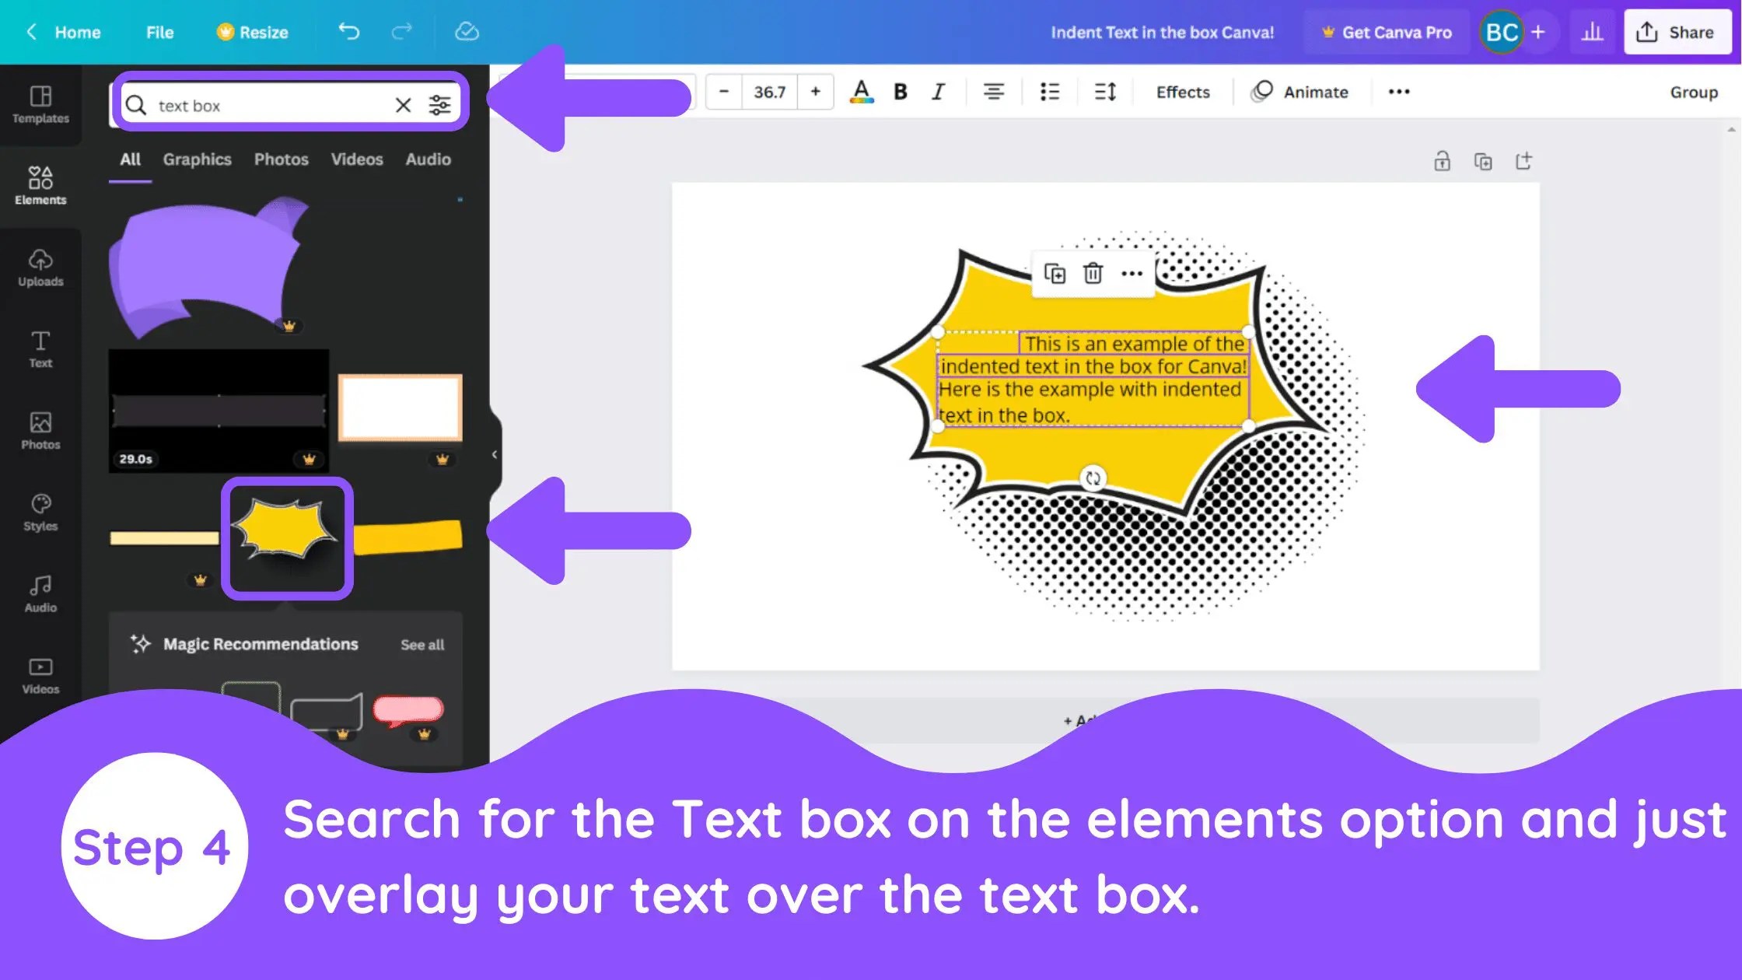Open search filters next to the search box
Screen dimensions: 1742x980
[x=440, y=104]
